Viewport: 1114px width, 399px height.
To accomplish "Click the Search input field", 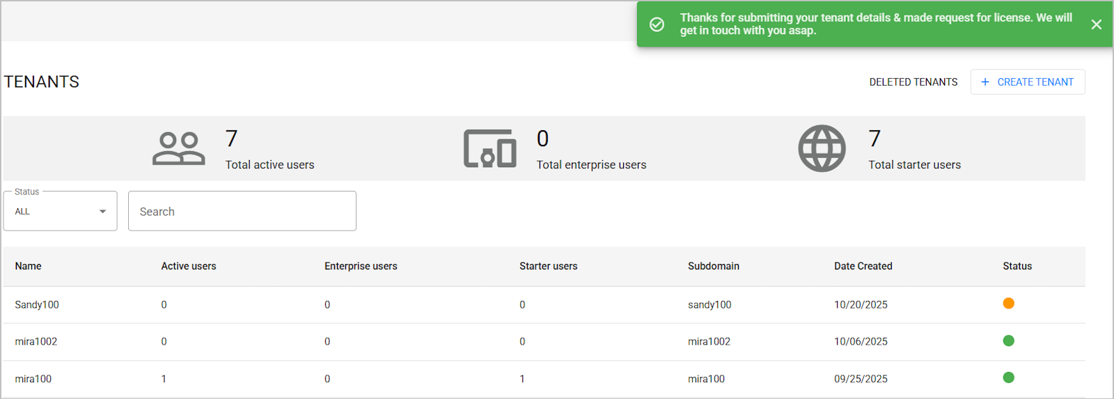I will tap(242, 211).
